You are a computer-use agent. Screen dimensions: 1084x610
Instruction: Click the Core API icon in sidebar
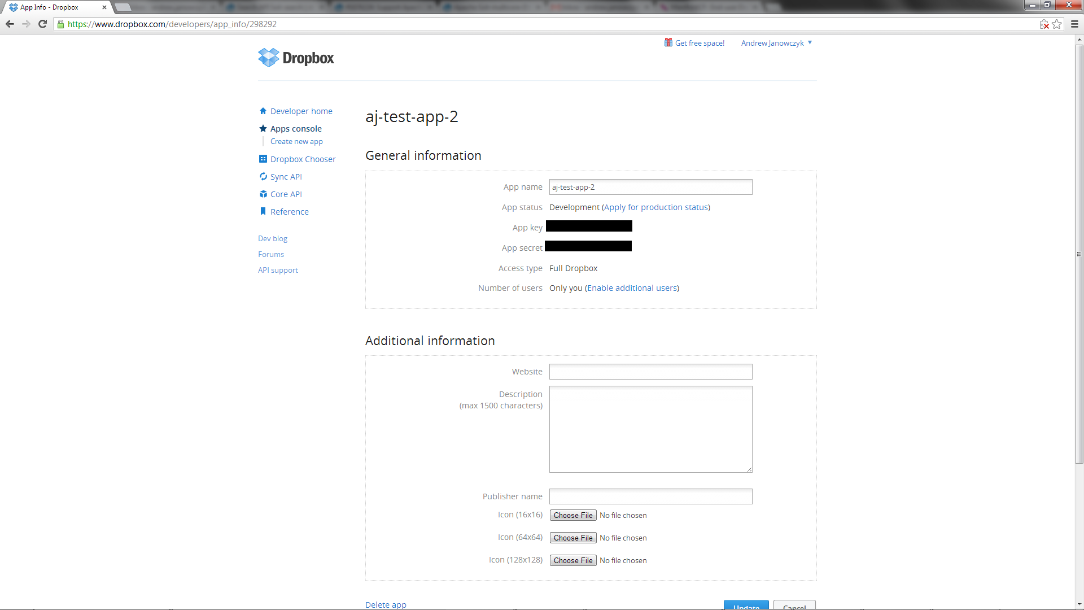(263, 194)
